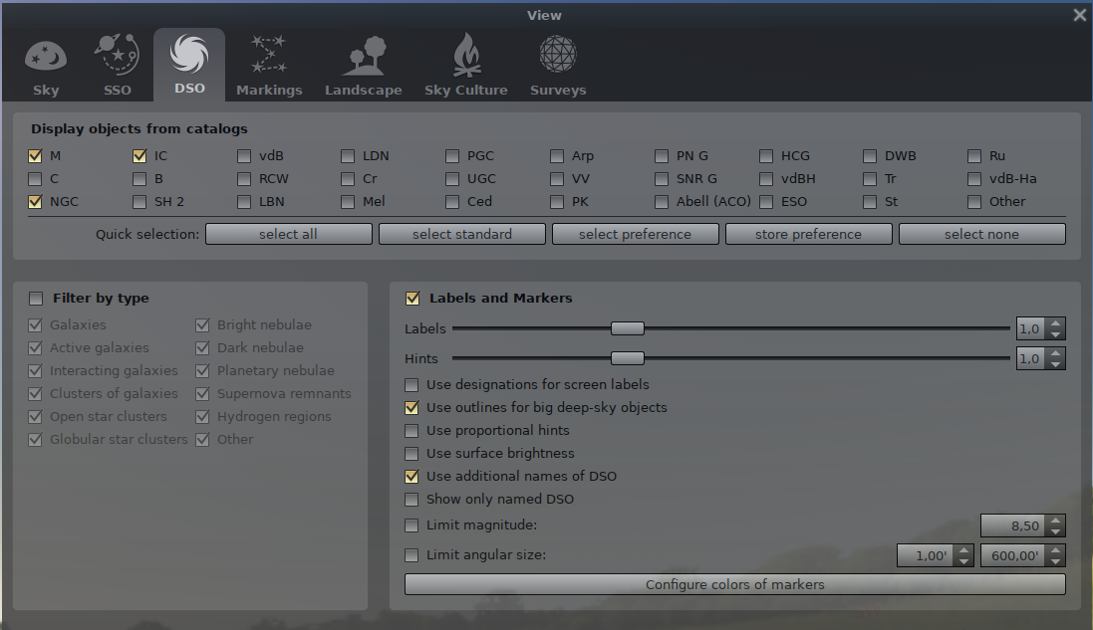Open the Sky Culture campfire icon

pos(465,56)
